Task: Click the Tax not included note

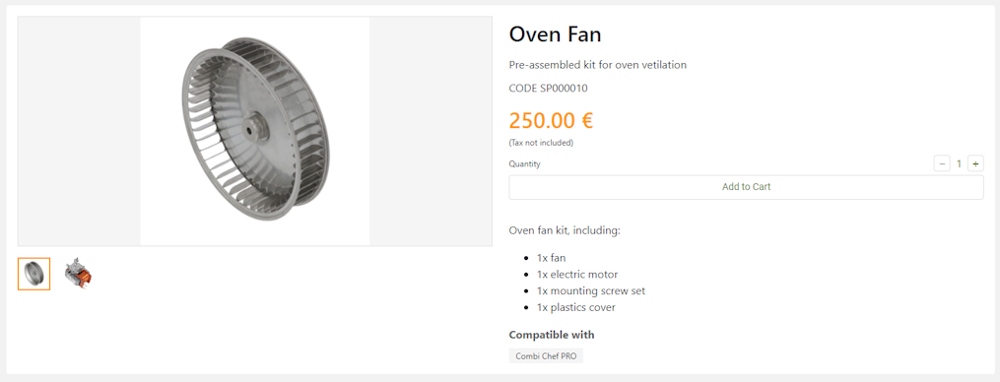Action: (x=541, y=143)
